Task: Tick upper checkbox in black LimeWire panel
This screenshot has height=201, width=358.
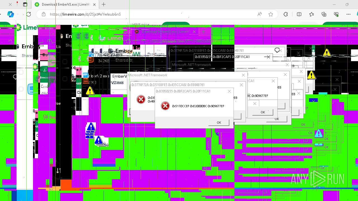Action: (x=65, y=61)
